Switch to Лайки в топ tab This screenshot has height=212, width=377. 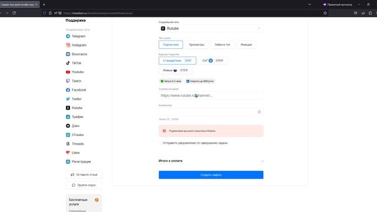tap(223, 45)
